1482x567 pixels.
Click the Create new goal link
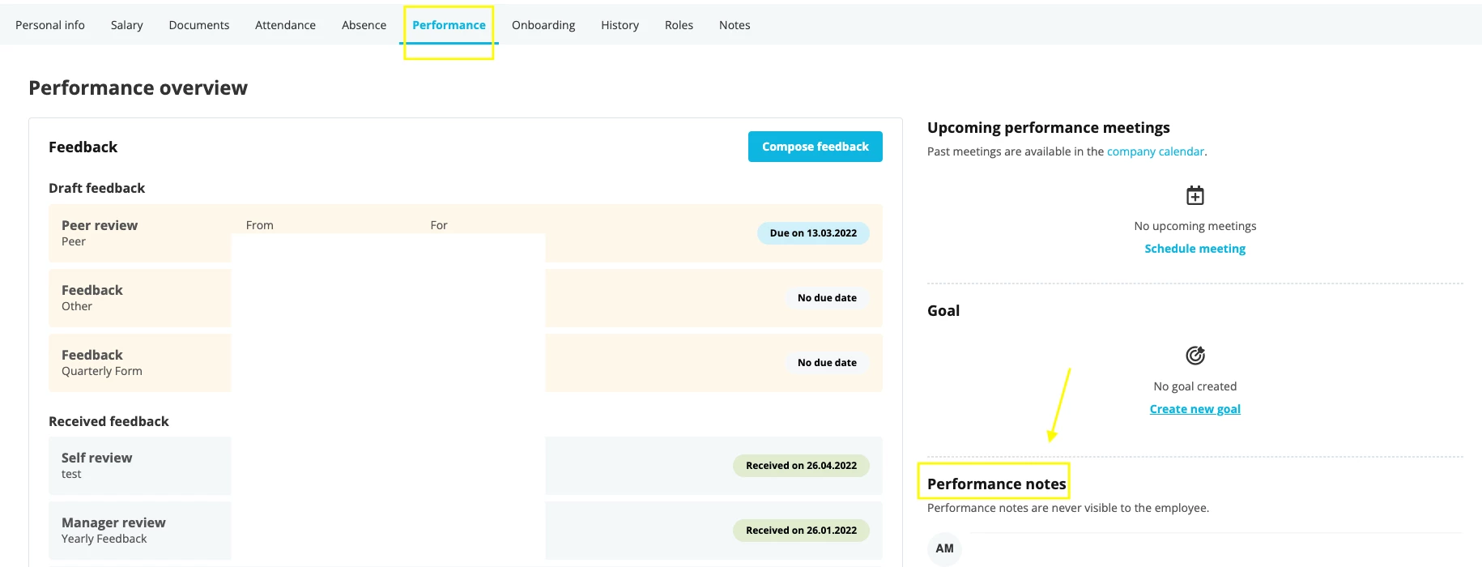[1195, 409]
